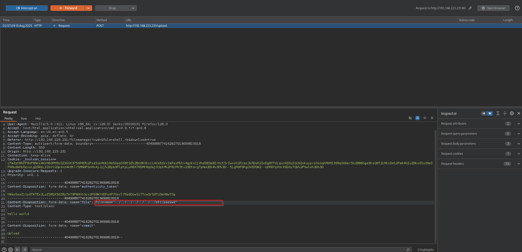Click the Referer header line
Viewport: 522px width, 252px height.
(82, 140)
